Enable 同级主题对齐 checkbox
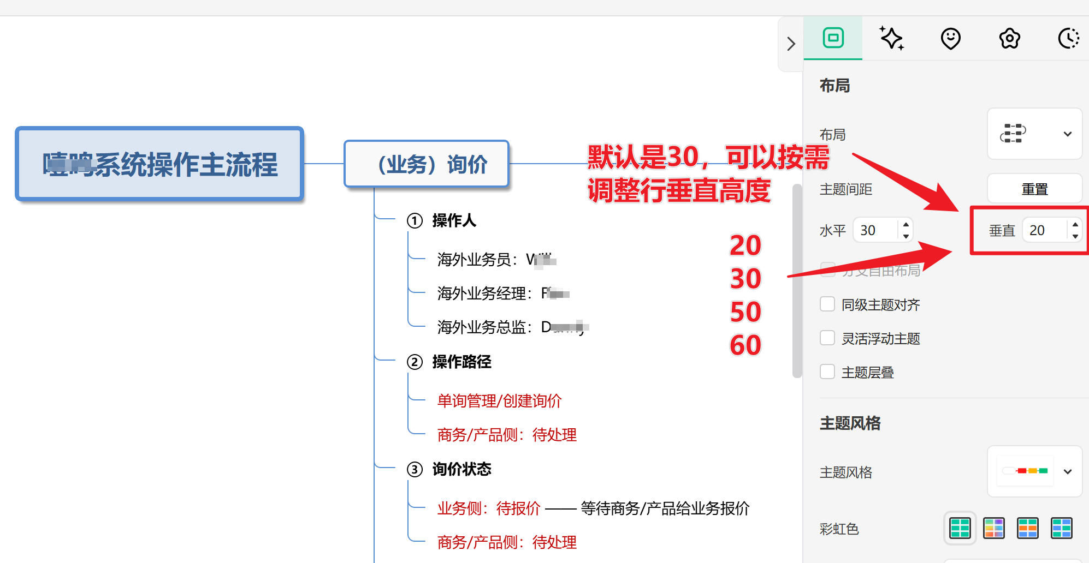The image size is (1089, 563). (x=827, y=304)
